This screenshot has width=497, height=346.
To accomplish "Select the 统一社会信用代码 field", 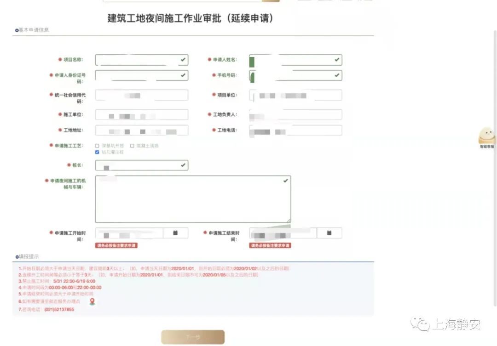I will click(x=142, y=95).
